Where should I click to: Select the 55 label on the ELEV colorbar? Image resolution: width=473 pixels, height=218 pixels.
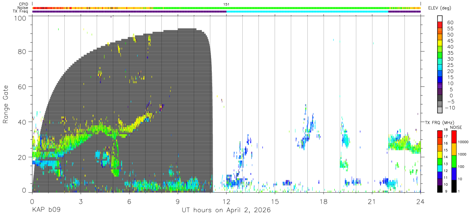click(450, 29)
